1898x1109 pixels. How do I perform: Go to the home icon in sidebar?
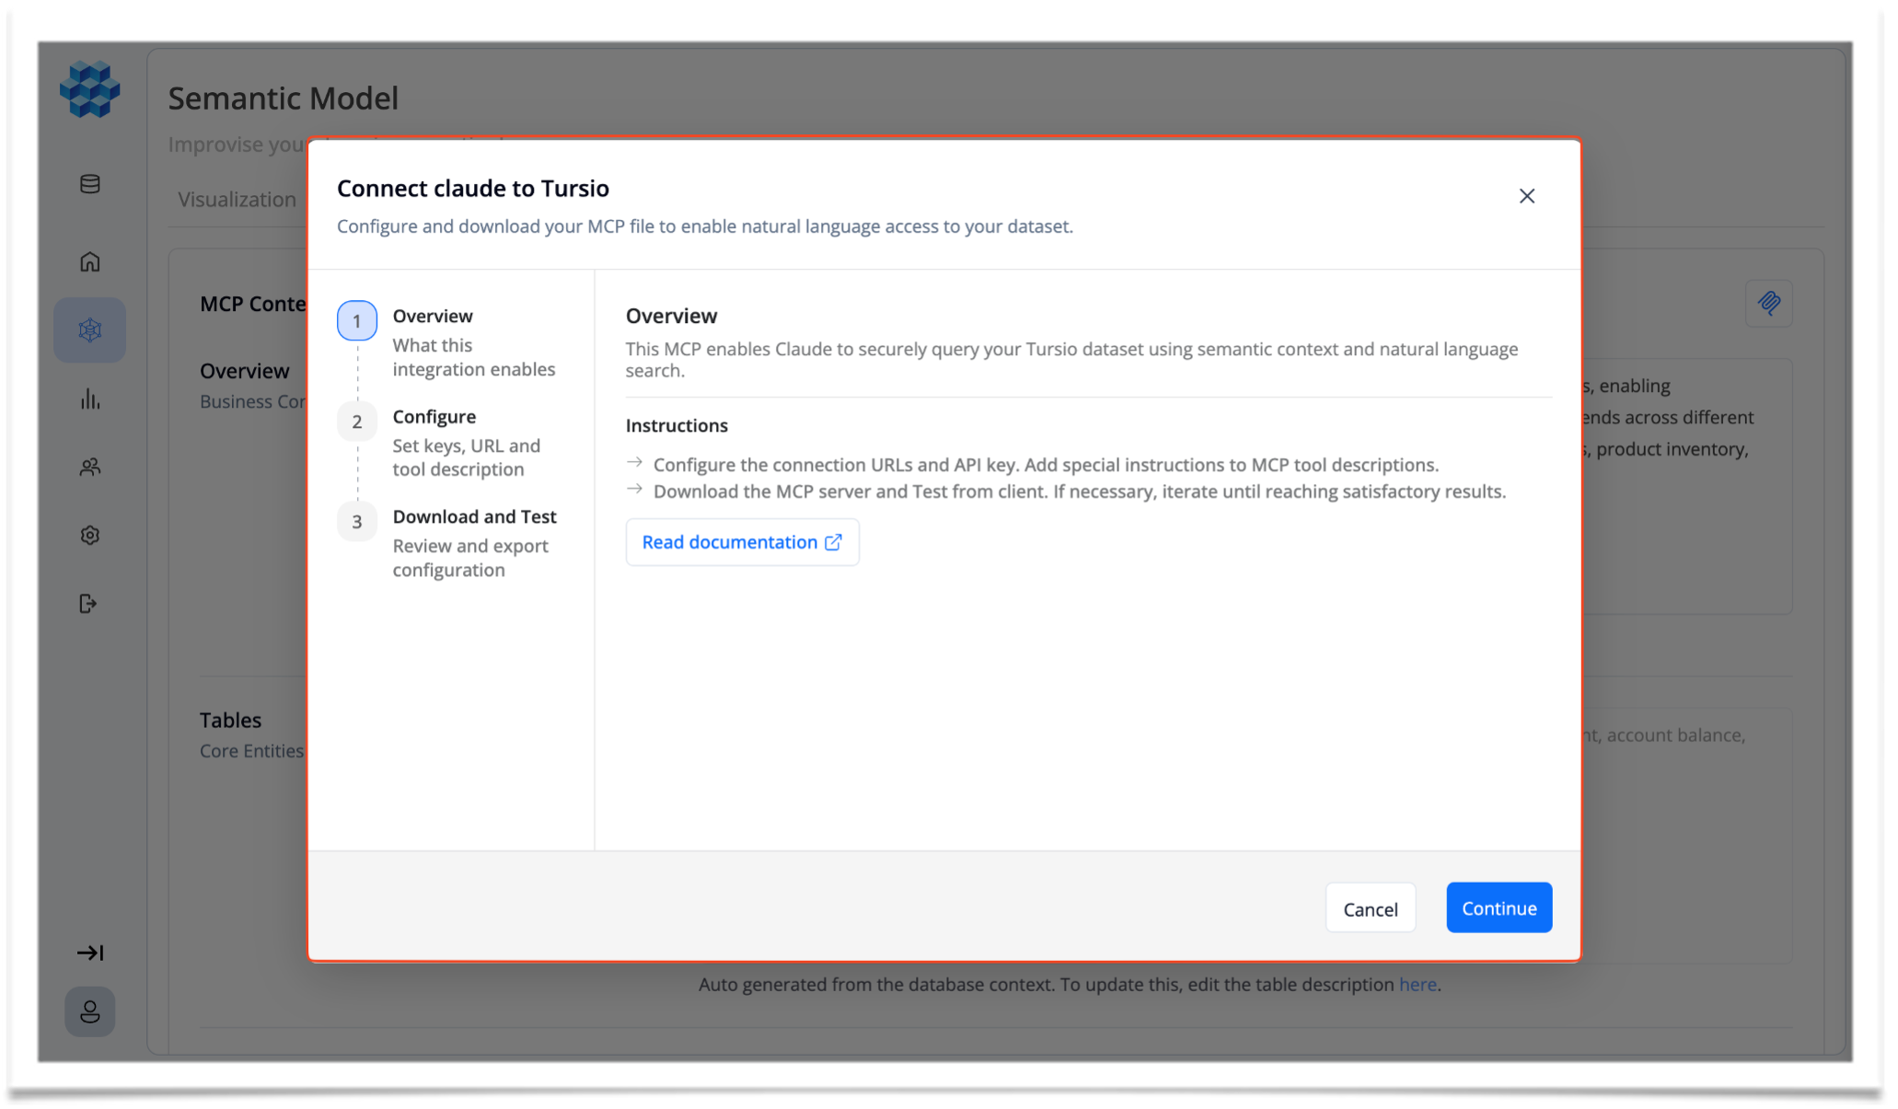point(89,262)
